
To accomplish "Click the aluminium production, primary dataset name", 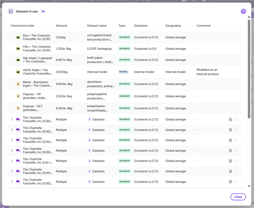I will click(x=101, y=84).
